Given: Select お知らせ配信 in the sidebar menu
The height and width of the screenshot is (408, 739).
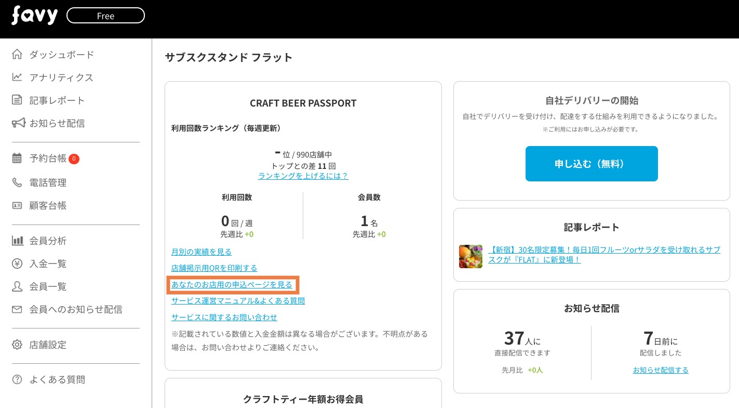Looking at the screenshot, I should pos(57,123).
